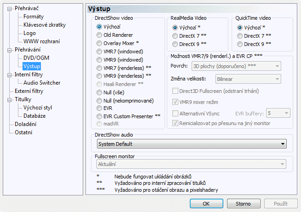This screenshot has height=212, width=301.
Task: Select Overlay Mixer renderer
Action: (x=99, y=43)
